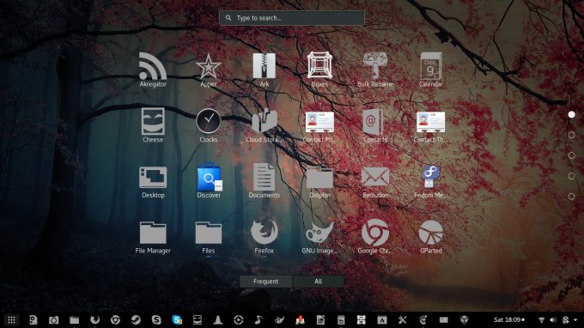The width and height of the screenshot is (584, 328).
Task: Open the Screenshot camera icon in taskbar
Action: coord(53,319)
